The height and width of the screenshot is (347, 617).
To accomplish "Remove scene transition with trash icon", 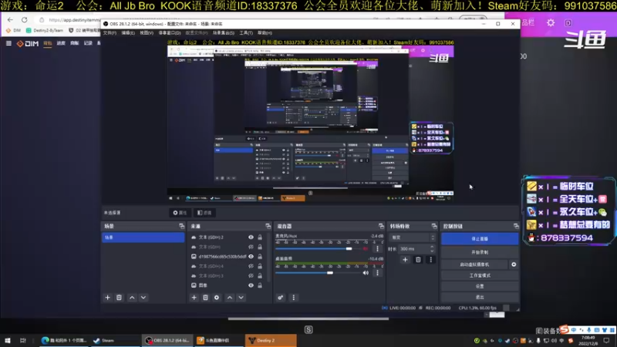I will [418, 260].
